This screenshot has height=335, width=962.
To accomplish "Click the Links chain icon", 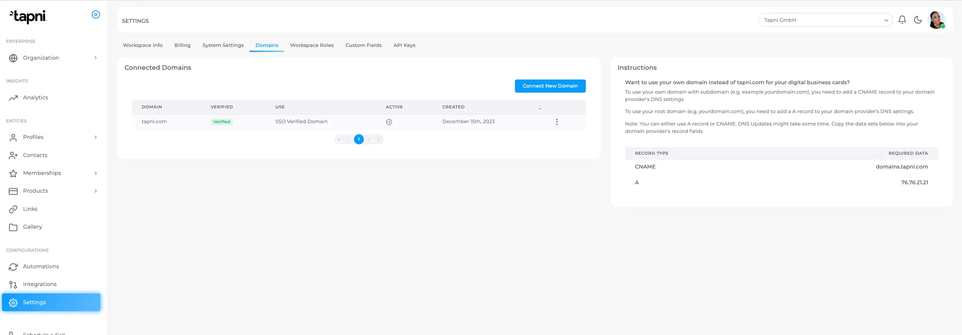I will pyautogui.click(x=13, y=209).
